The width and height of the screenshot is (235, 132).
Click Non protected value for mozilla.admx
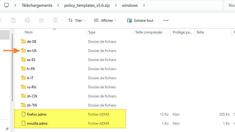[x=176, y=123]
